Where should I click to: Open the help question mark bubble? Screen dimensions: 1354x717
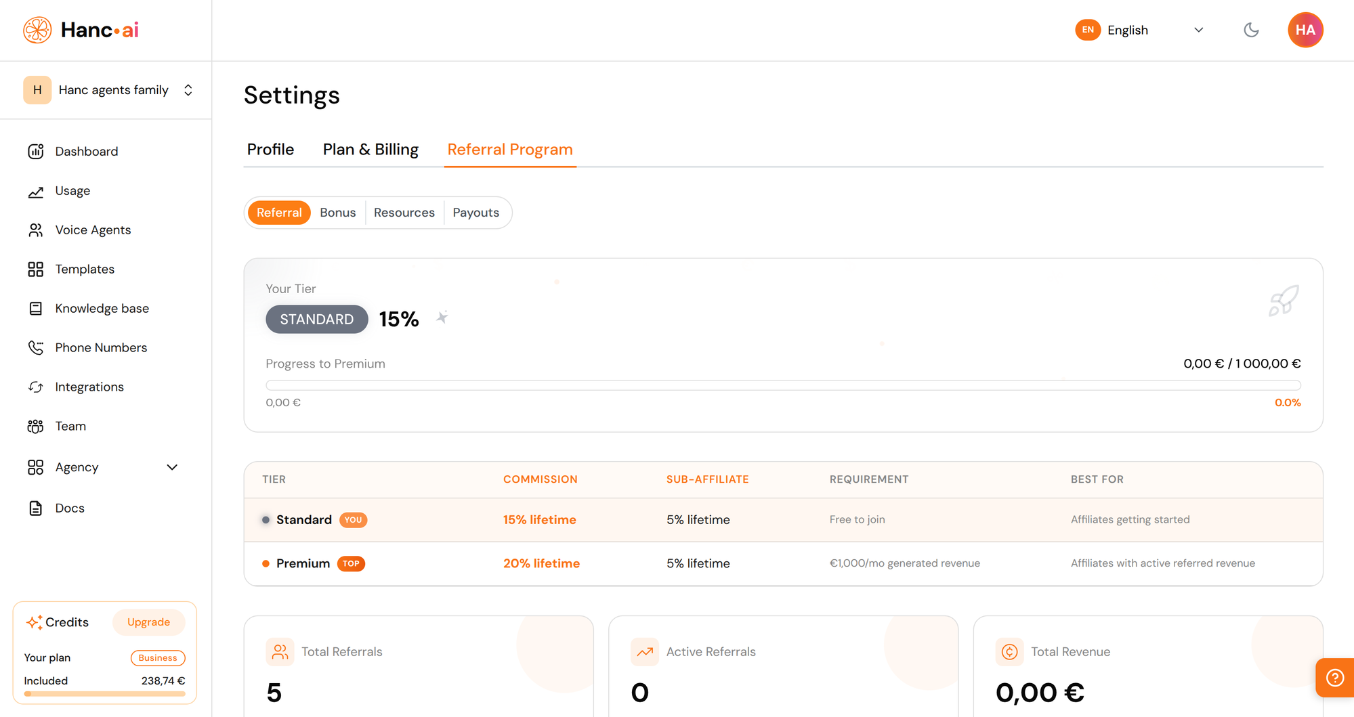(1334, 677)
